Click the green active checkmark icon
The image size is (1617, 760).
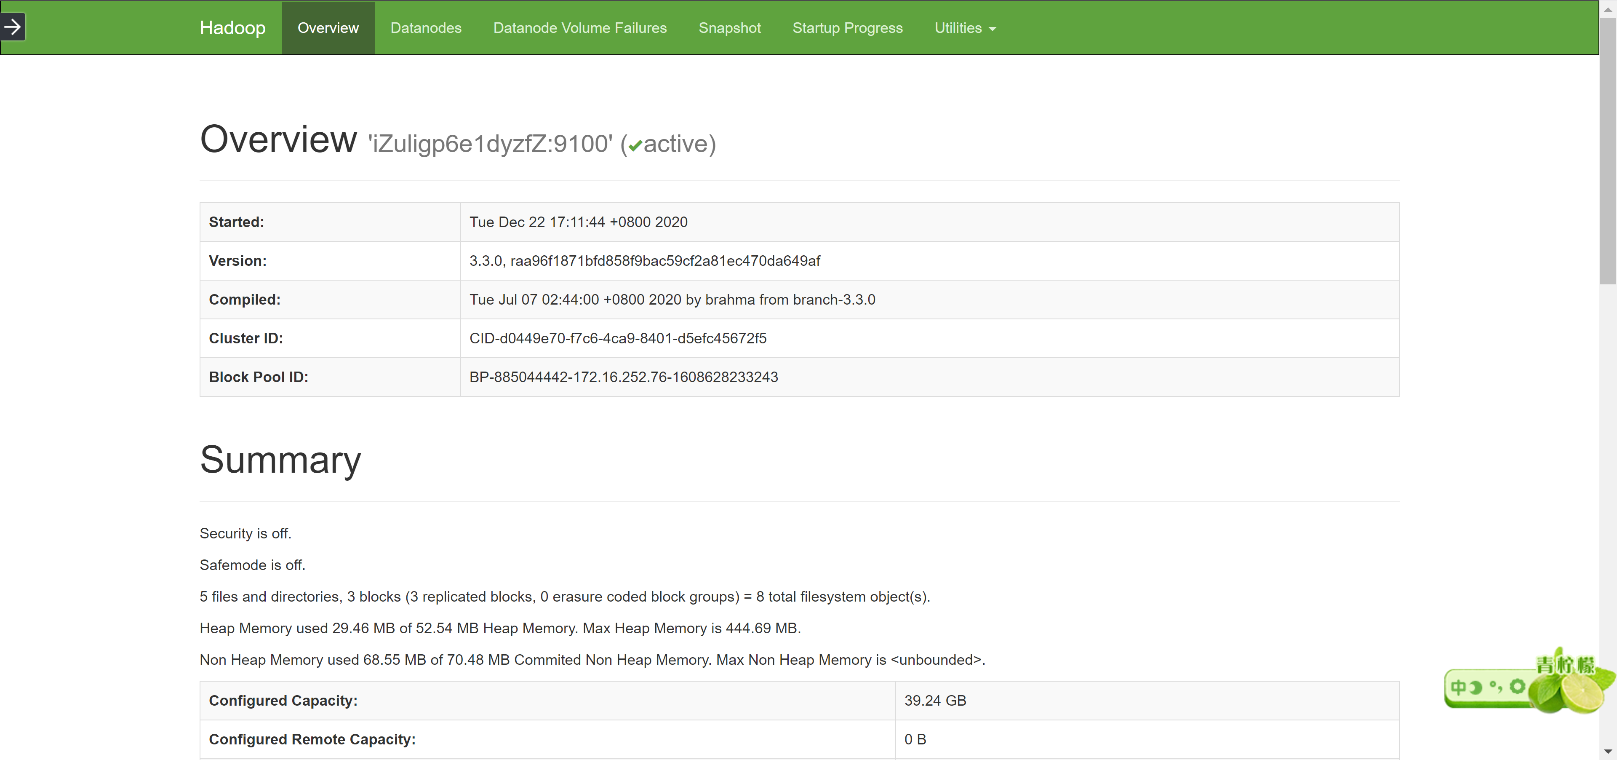click(635, 146)
